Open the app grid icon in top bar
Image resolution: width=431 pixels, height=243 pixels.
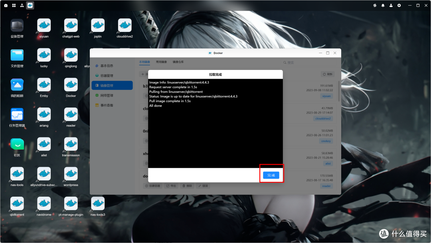click(x=14, y=5)
